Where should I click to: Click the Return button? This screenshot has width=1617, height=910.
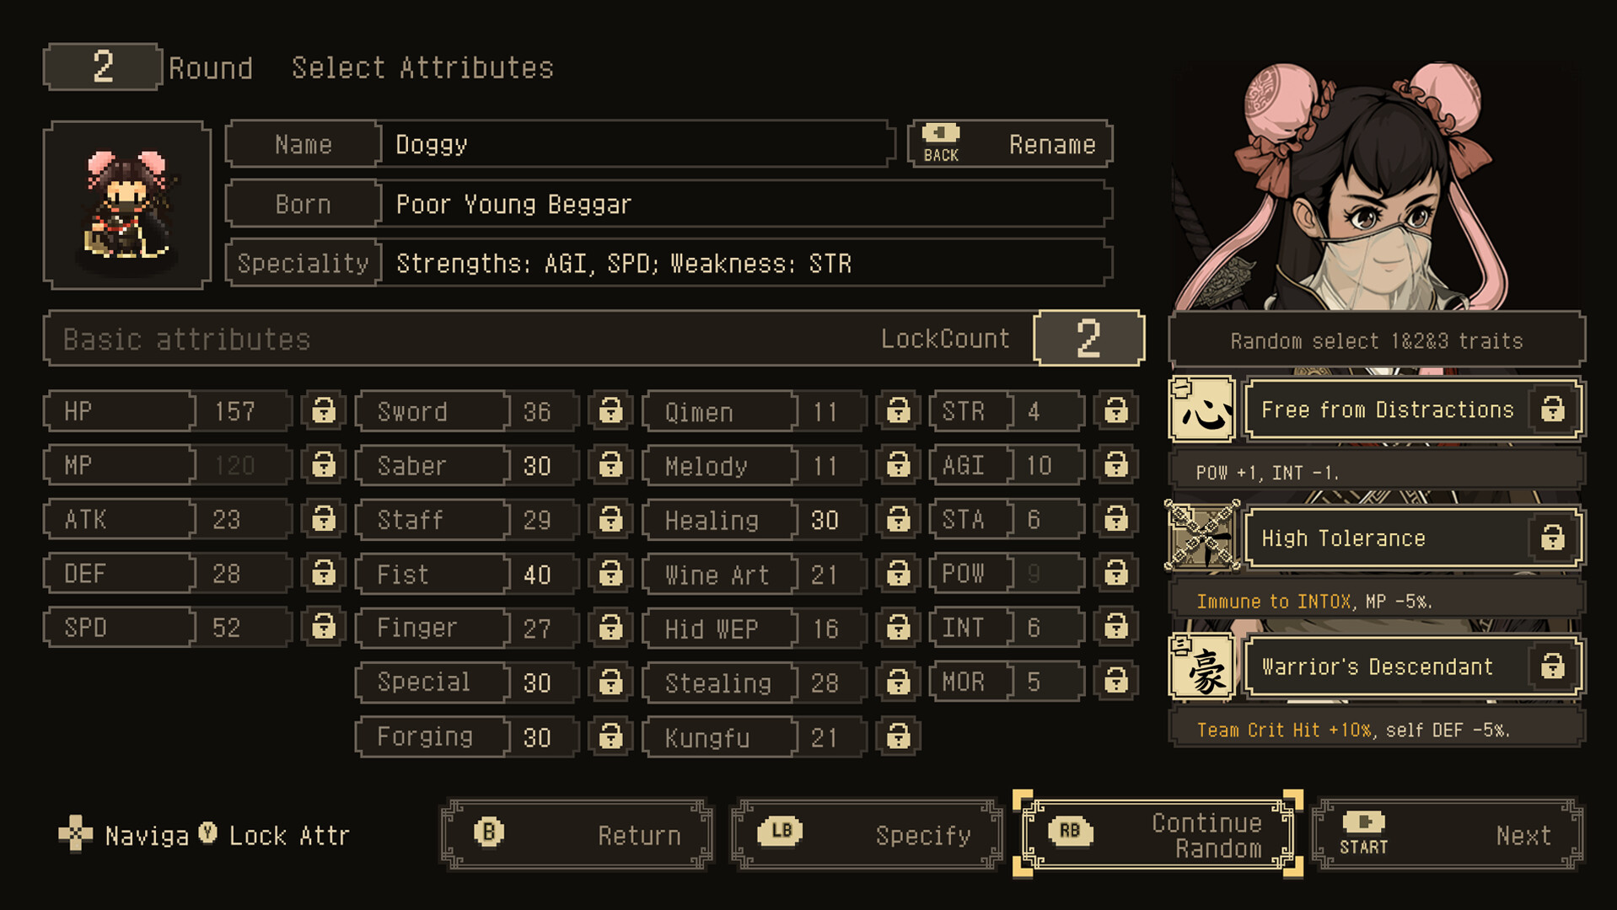coord(577,835)
